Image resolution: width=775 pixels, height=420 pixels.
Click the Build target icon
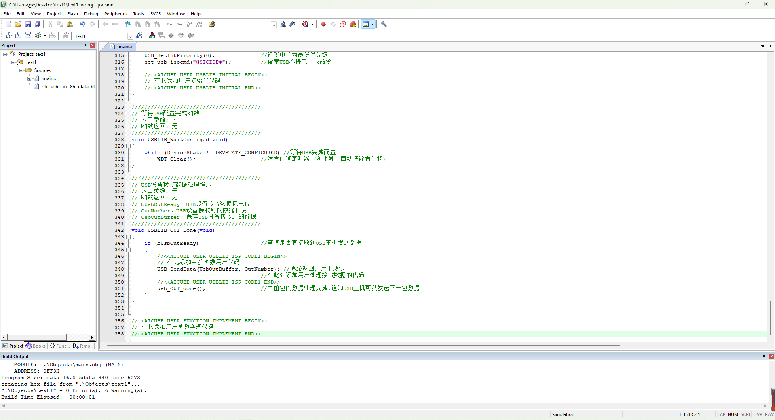click(x=18, y=36)
